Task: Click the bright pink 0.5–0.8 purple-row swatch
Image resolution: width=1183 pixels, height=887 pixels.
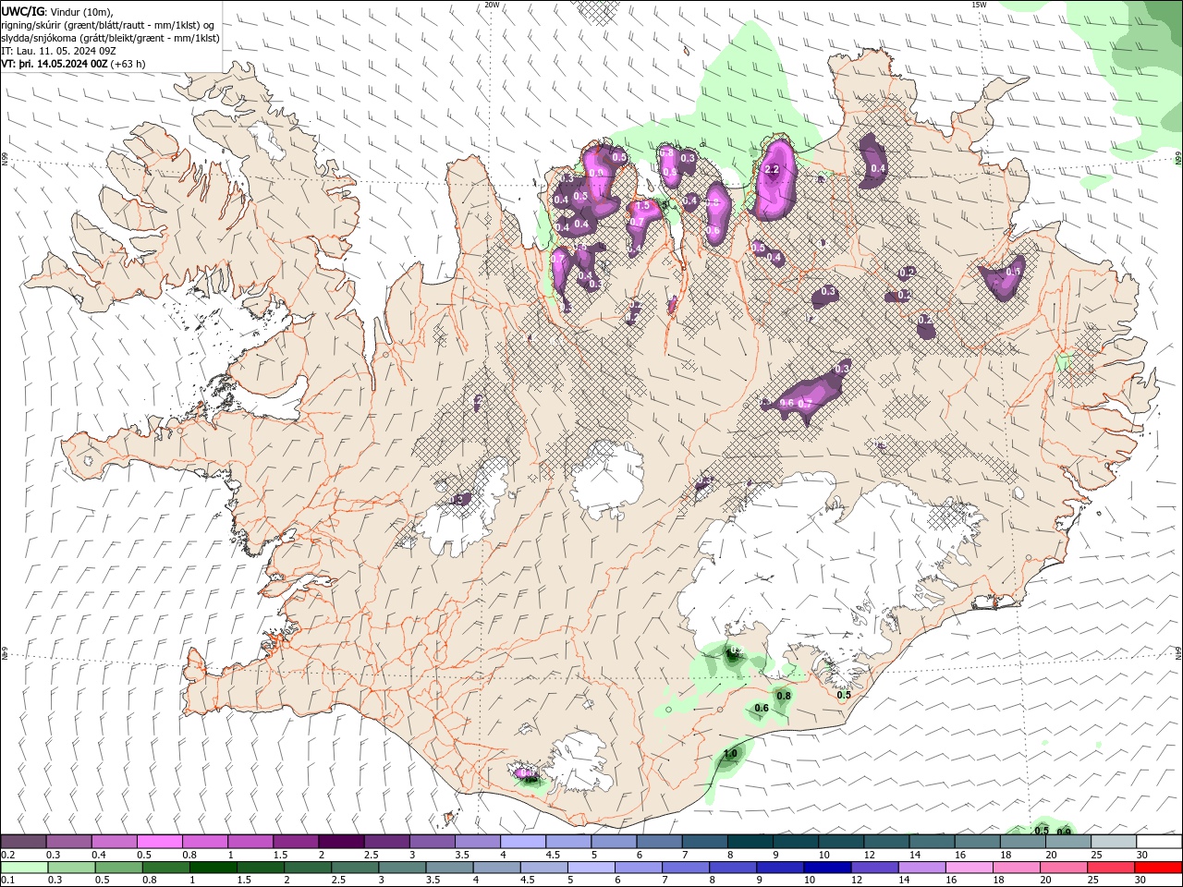Action: click(159, 842)
